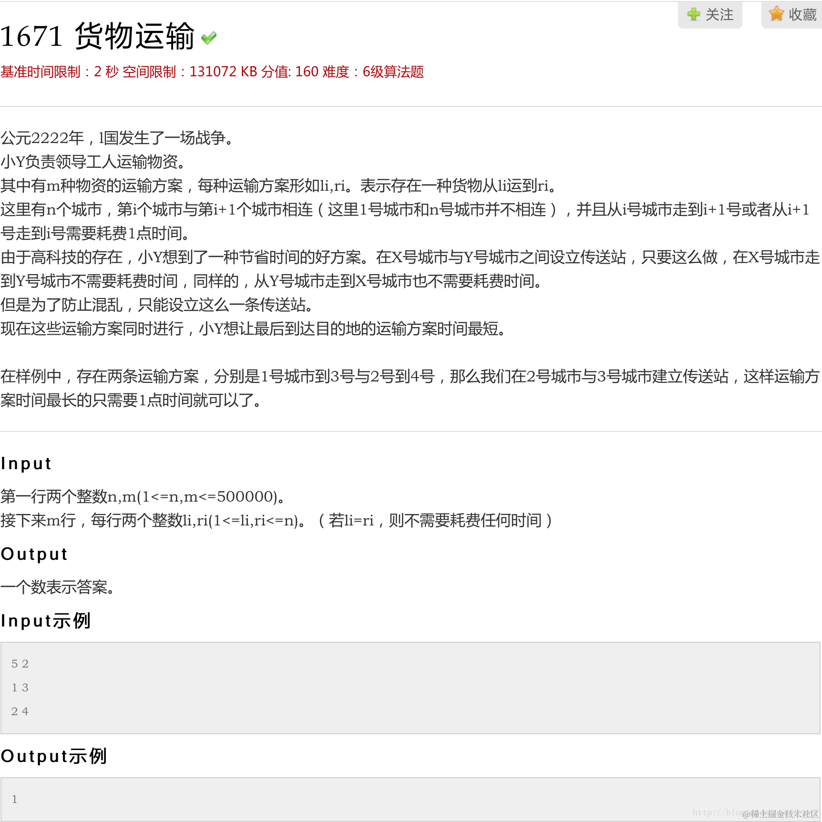Click the green plus icon on 关注

coord(694,14)
